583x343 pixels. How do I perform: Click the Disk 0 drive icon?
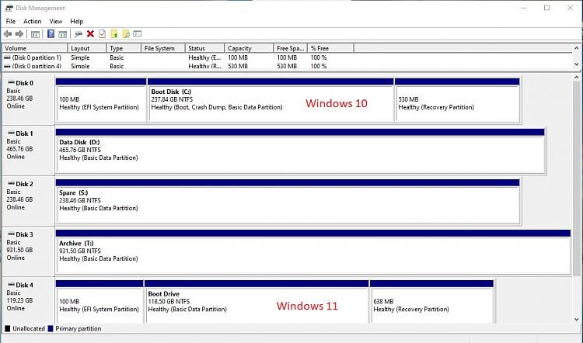[x=11, y=82]
